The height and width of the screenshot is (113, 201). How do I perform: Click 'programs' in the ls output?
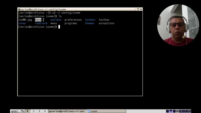[x=71, y=23]
